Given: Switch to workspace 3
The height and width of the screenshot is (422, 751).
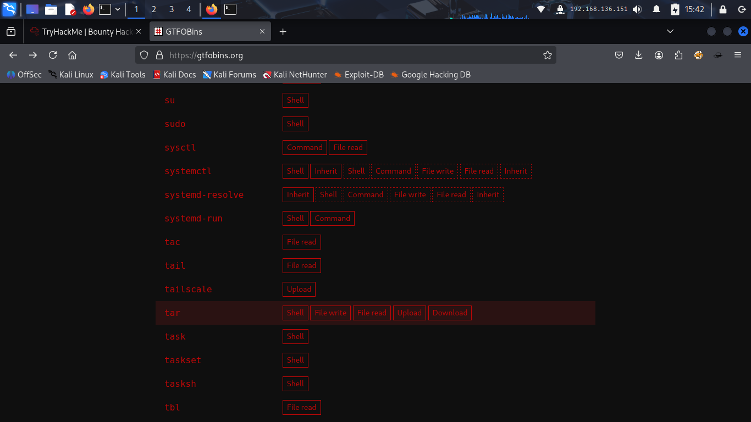Looking at the screenshot, I should coord(172,9).
